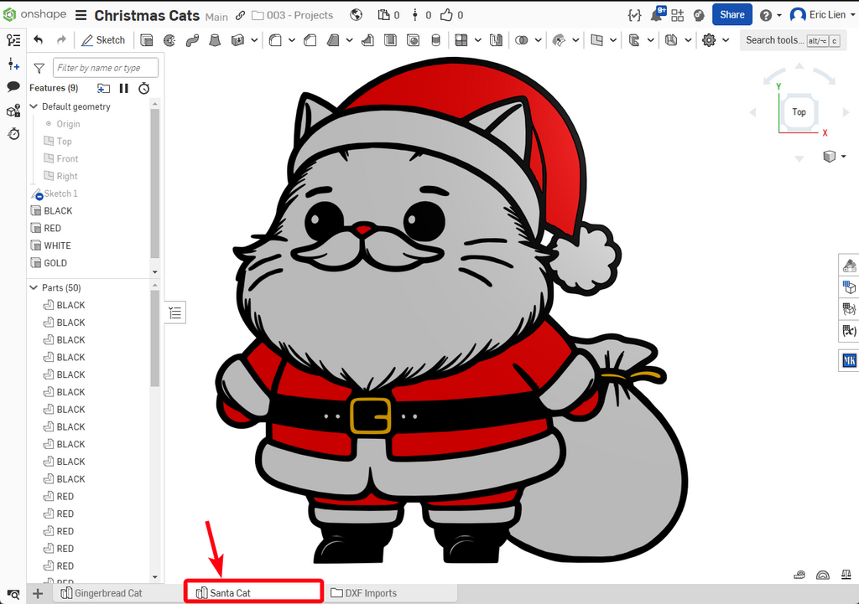Image resolution: width=859 pixels, height=604 pixels.
Task: Select the Shell tool
Action: click(x=390, y=40)
